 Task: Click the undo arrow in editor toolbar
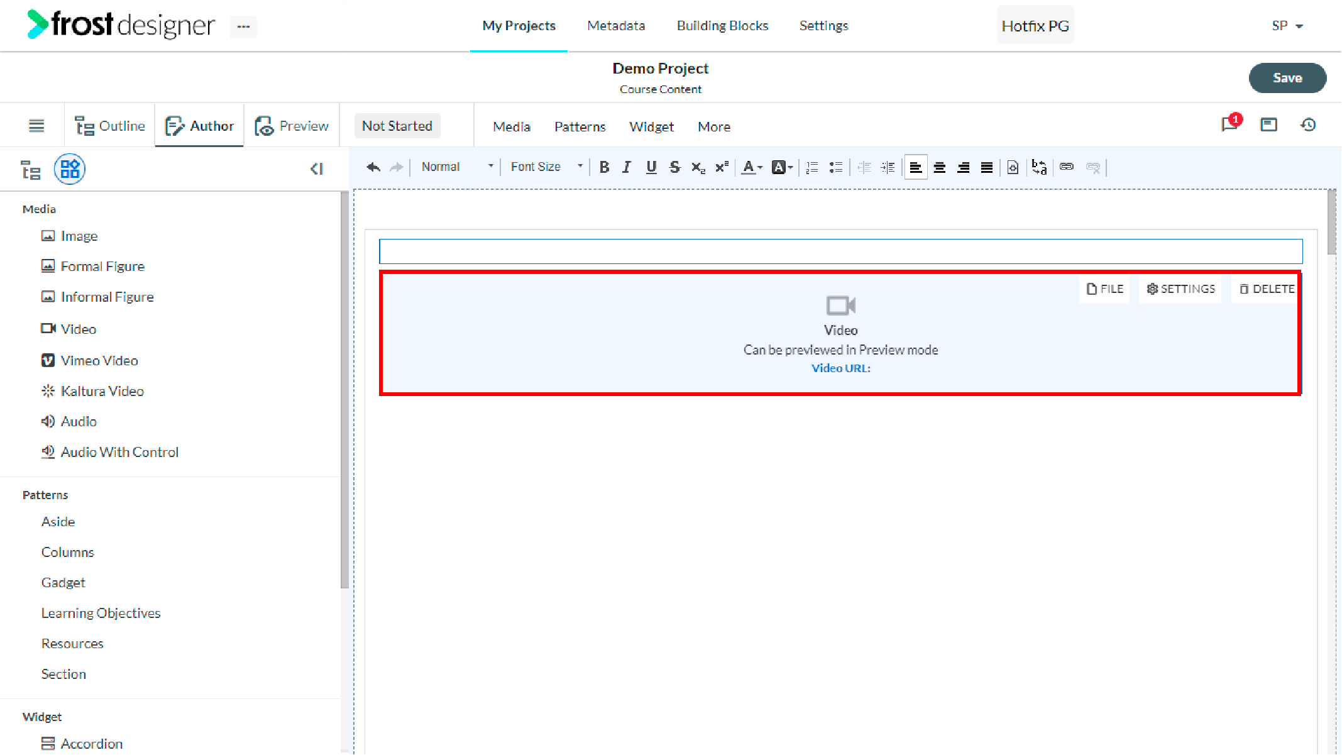point(373,167)
